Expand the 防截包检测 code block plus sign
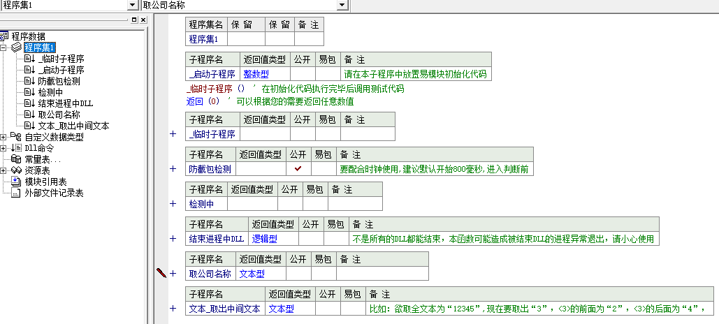The width and height of the screenshot is (719, 324). pyautogui.click(x=173, y=169)
